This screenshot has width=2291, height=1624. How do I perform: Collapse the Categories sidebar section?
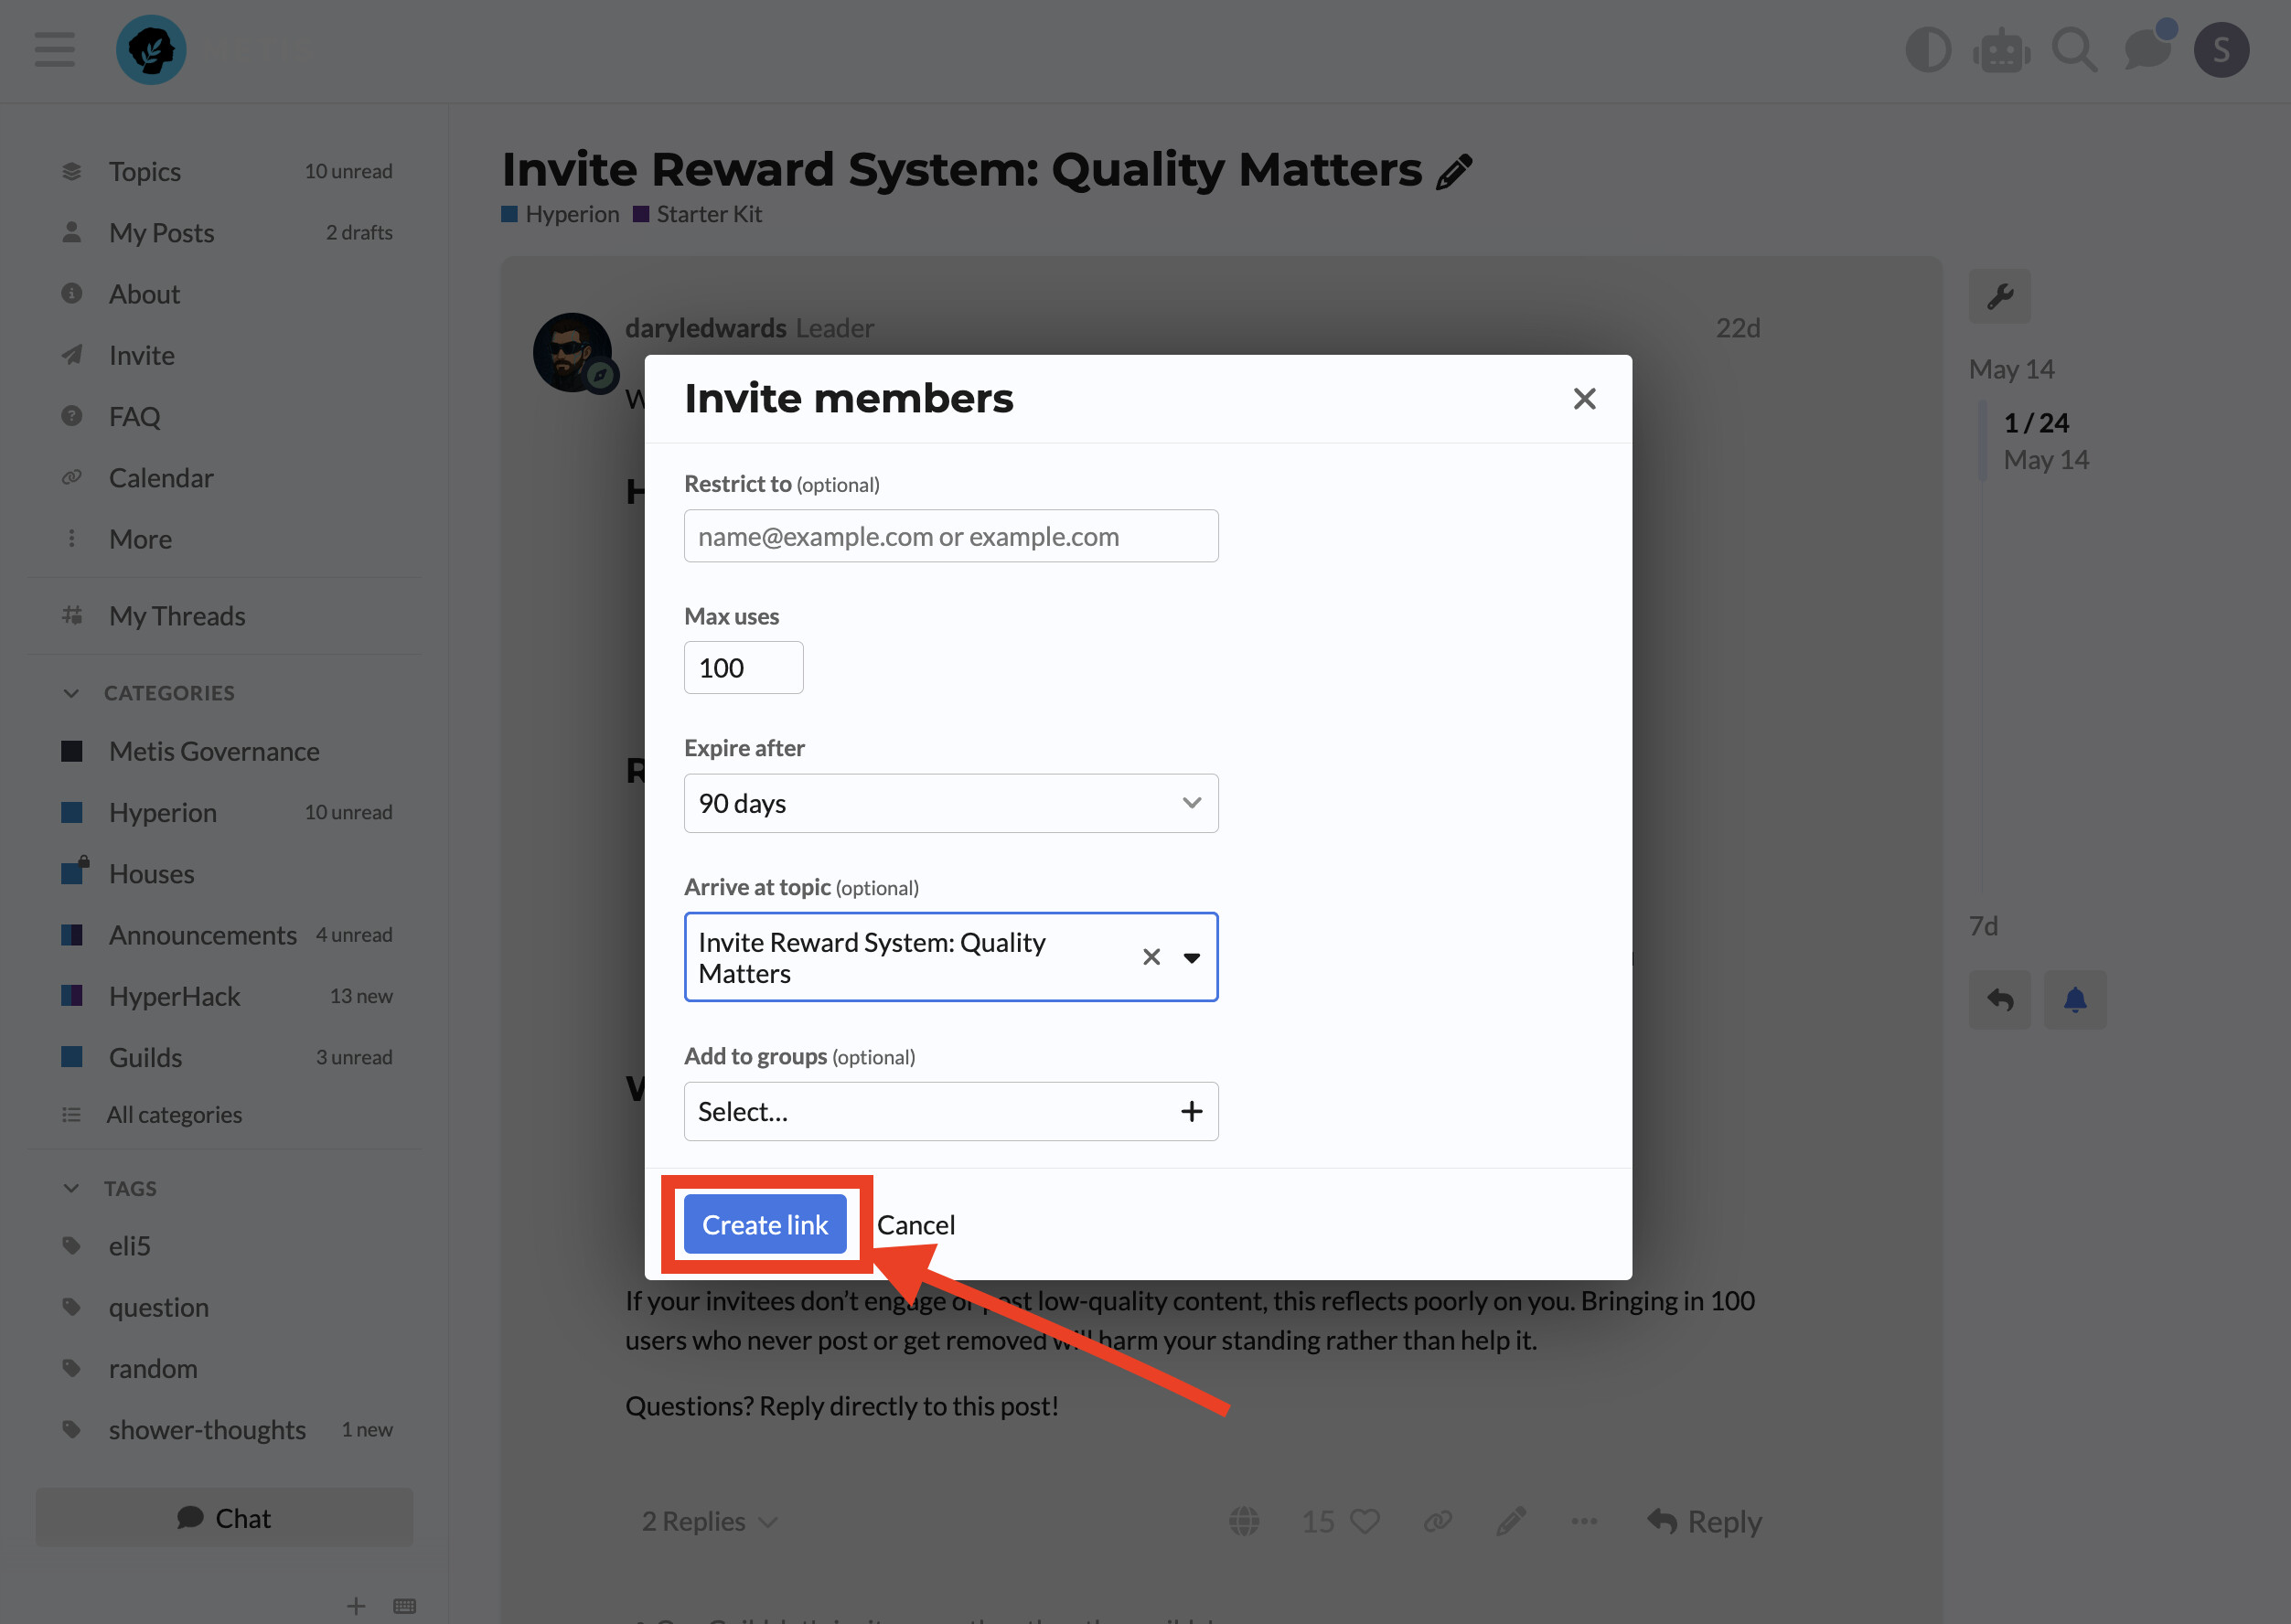click(72, 693)
